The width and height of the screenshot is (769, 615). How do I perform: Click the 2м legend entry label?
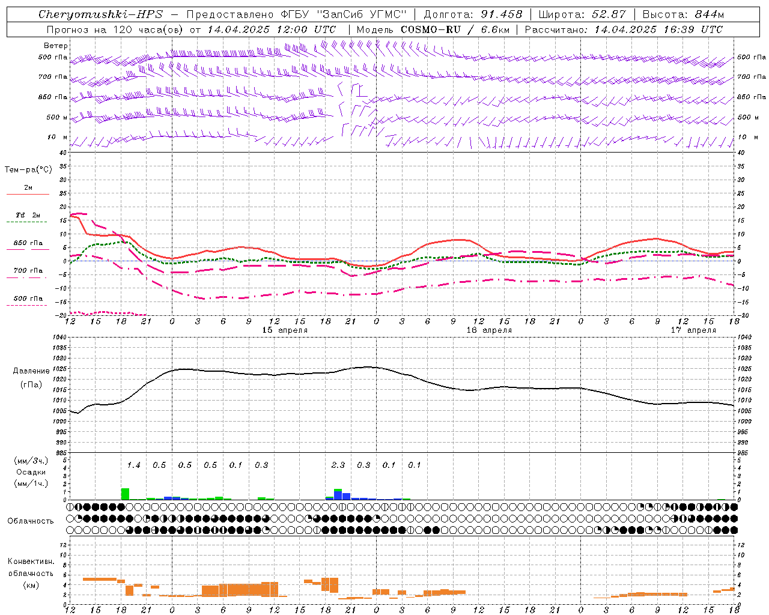tap(28, 188)
